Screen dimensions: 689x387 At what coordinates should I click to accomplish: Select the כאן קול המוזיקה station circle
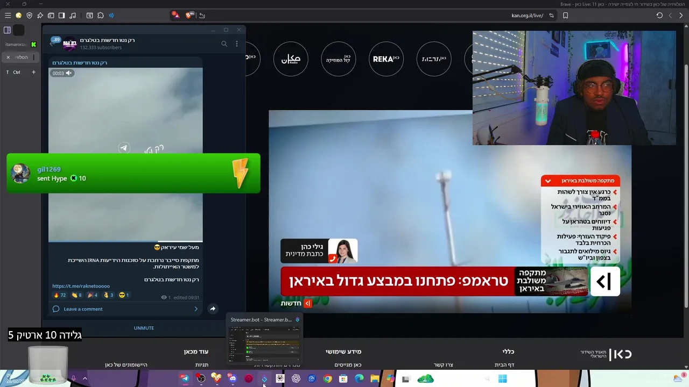coord(339,59)
